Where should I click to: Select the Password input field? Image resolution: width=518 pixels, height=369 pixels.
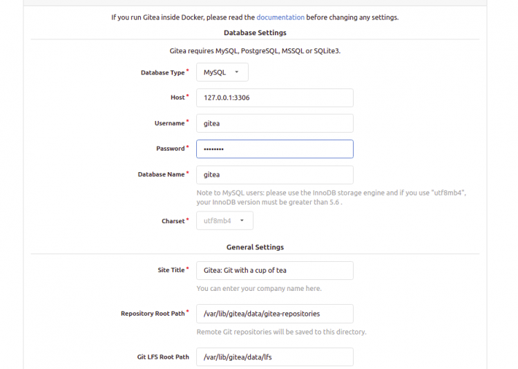point(274,149)
